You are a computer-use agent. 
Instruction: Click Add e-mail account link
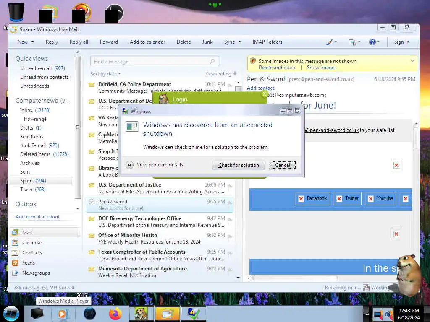[37, 217]
